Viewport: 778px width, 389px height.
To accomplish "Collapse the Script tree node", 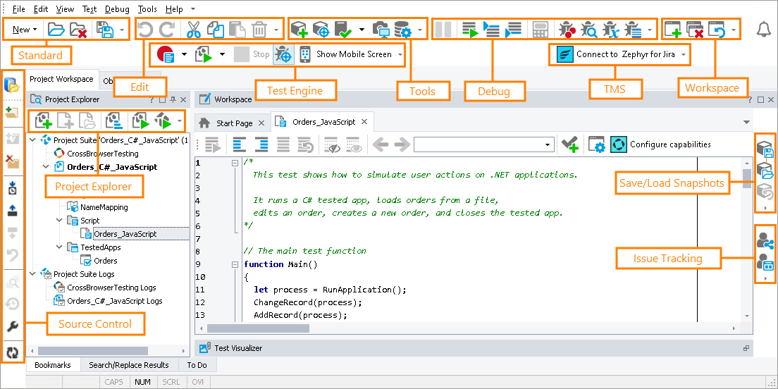I will tap(60, 221).
